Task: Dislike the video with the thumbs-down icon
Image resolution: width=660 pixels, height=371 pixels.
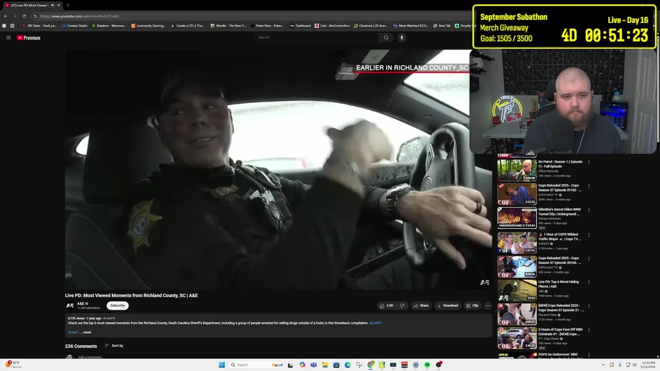Action: 402,306
